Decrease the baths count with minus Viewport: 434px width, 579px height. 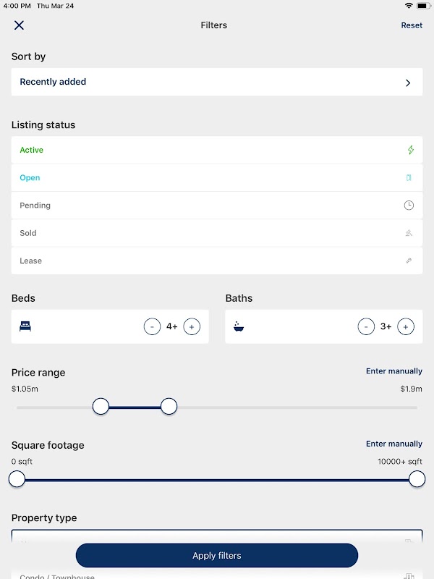click(366, 326)
